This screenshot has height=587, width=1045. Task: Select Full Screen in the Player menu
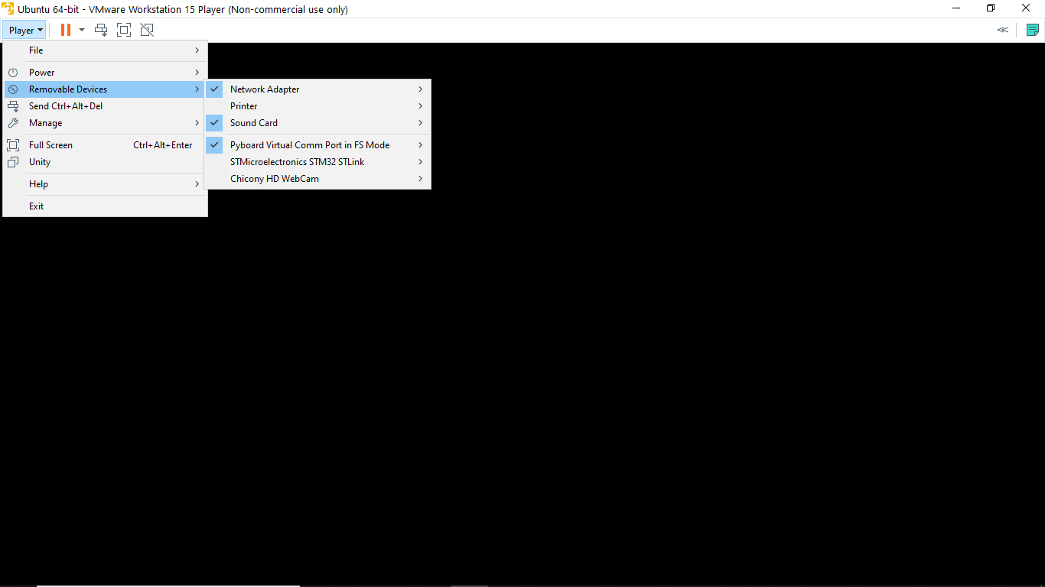point(106,145)
